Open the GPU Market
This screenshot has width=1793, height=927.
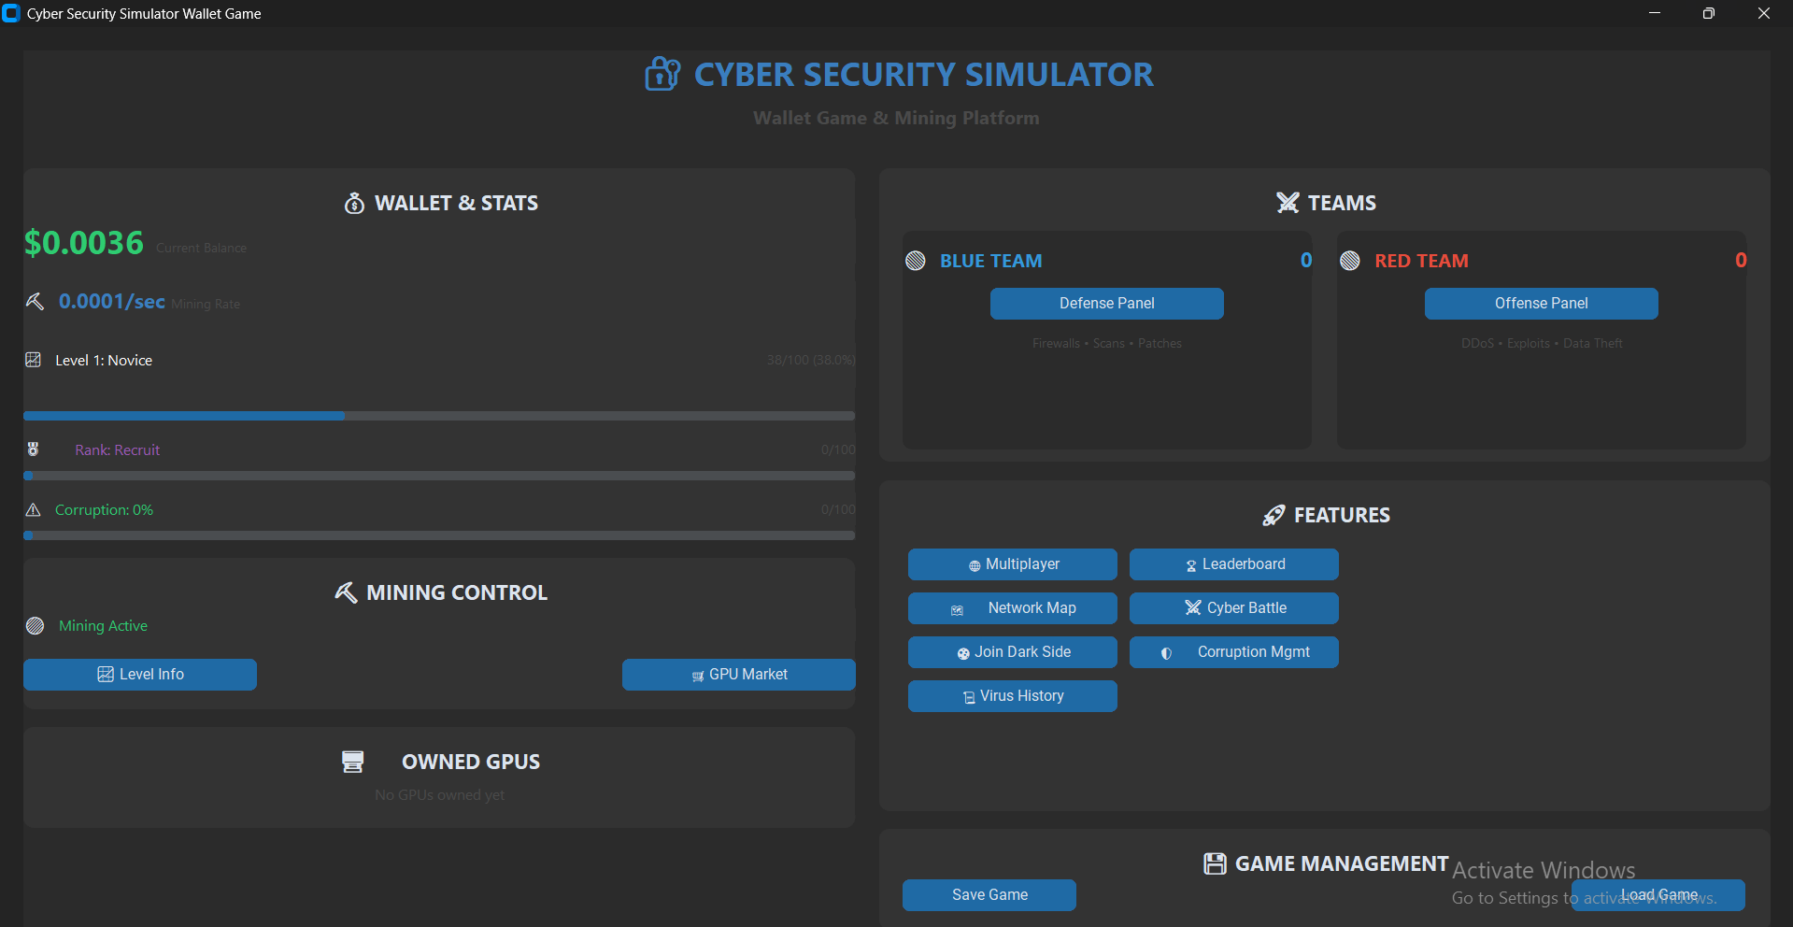pyautogui.click(x=738, y=675)
